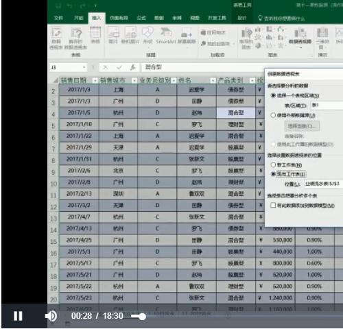Viewport: 343px width, 329px height.
Task: Click the PivotTable icon in ribbon
Action: (x=56, y=38)
